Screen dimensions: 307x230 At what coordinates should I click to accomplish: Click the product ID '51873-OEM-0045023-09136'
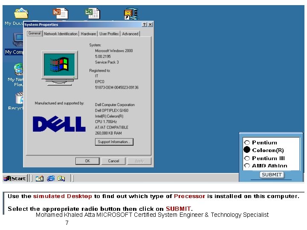point(117,87)
